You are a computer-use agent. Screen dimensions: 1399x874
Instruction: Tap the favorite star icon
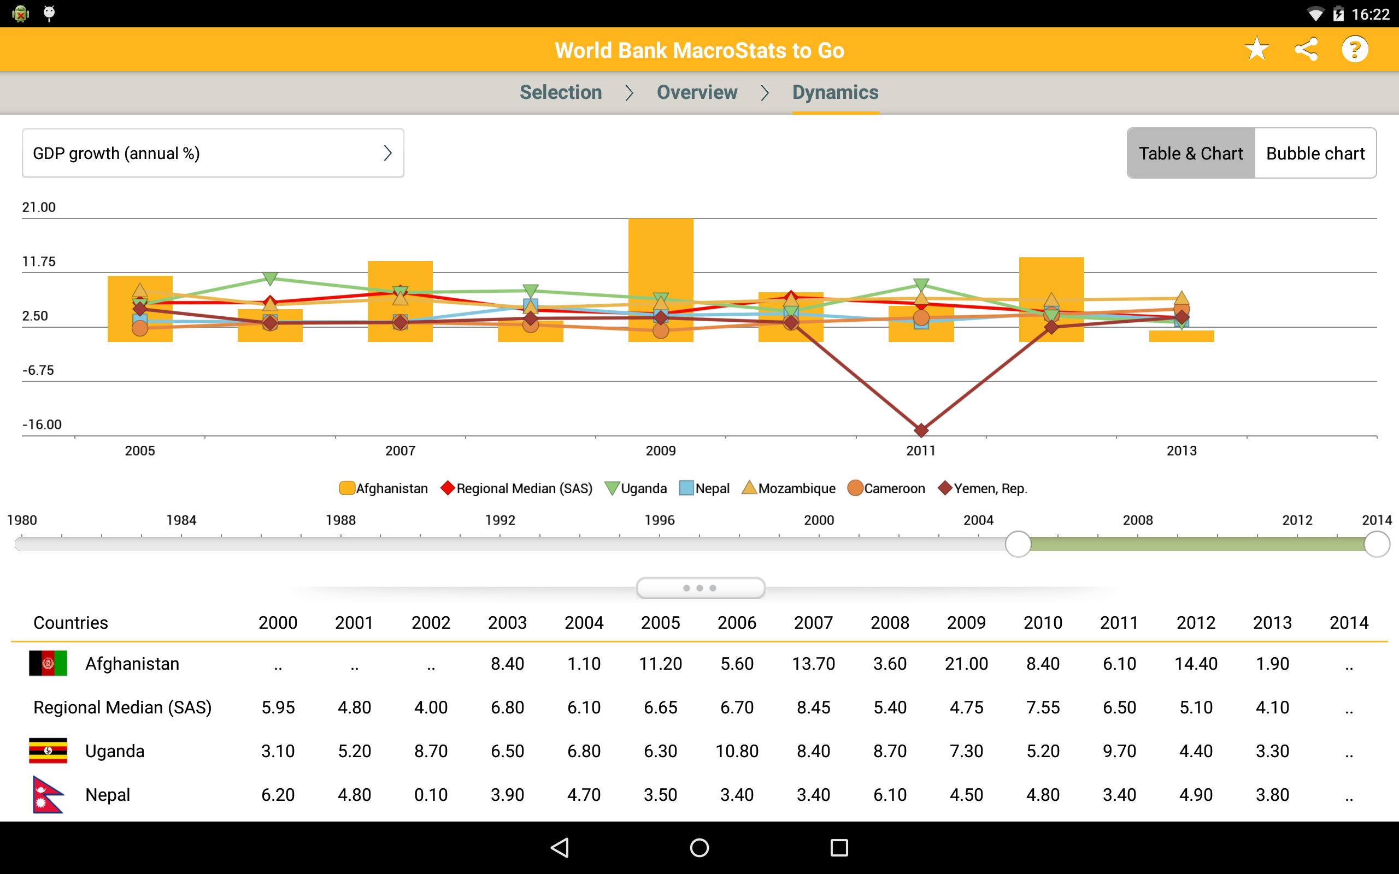(x=1257, y=49)
